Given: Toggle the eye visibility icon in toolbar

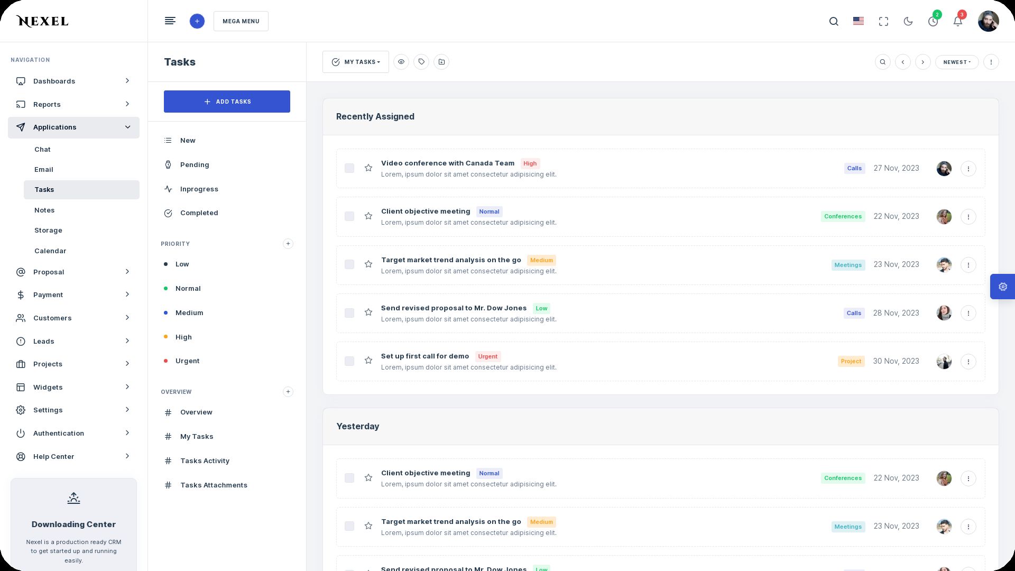Looking at the screenshot, I should (x=401, y=62).
